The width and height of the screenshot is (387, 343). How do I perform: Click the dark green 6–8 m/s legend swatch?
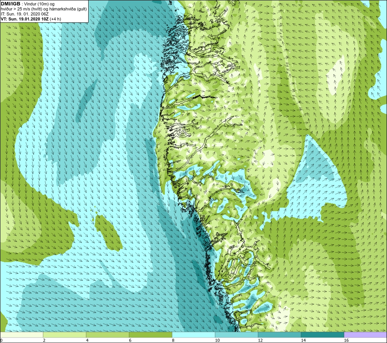click(151, 334)
